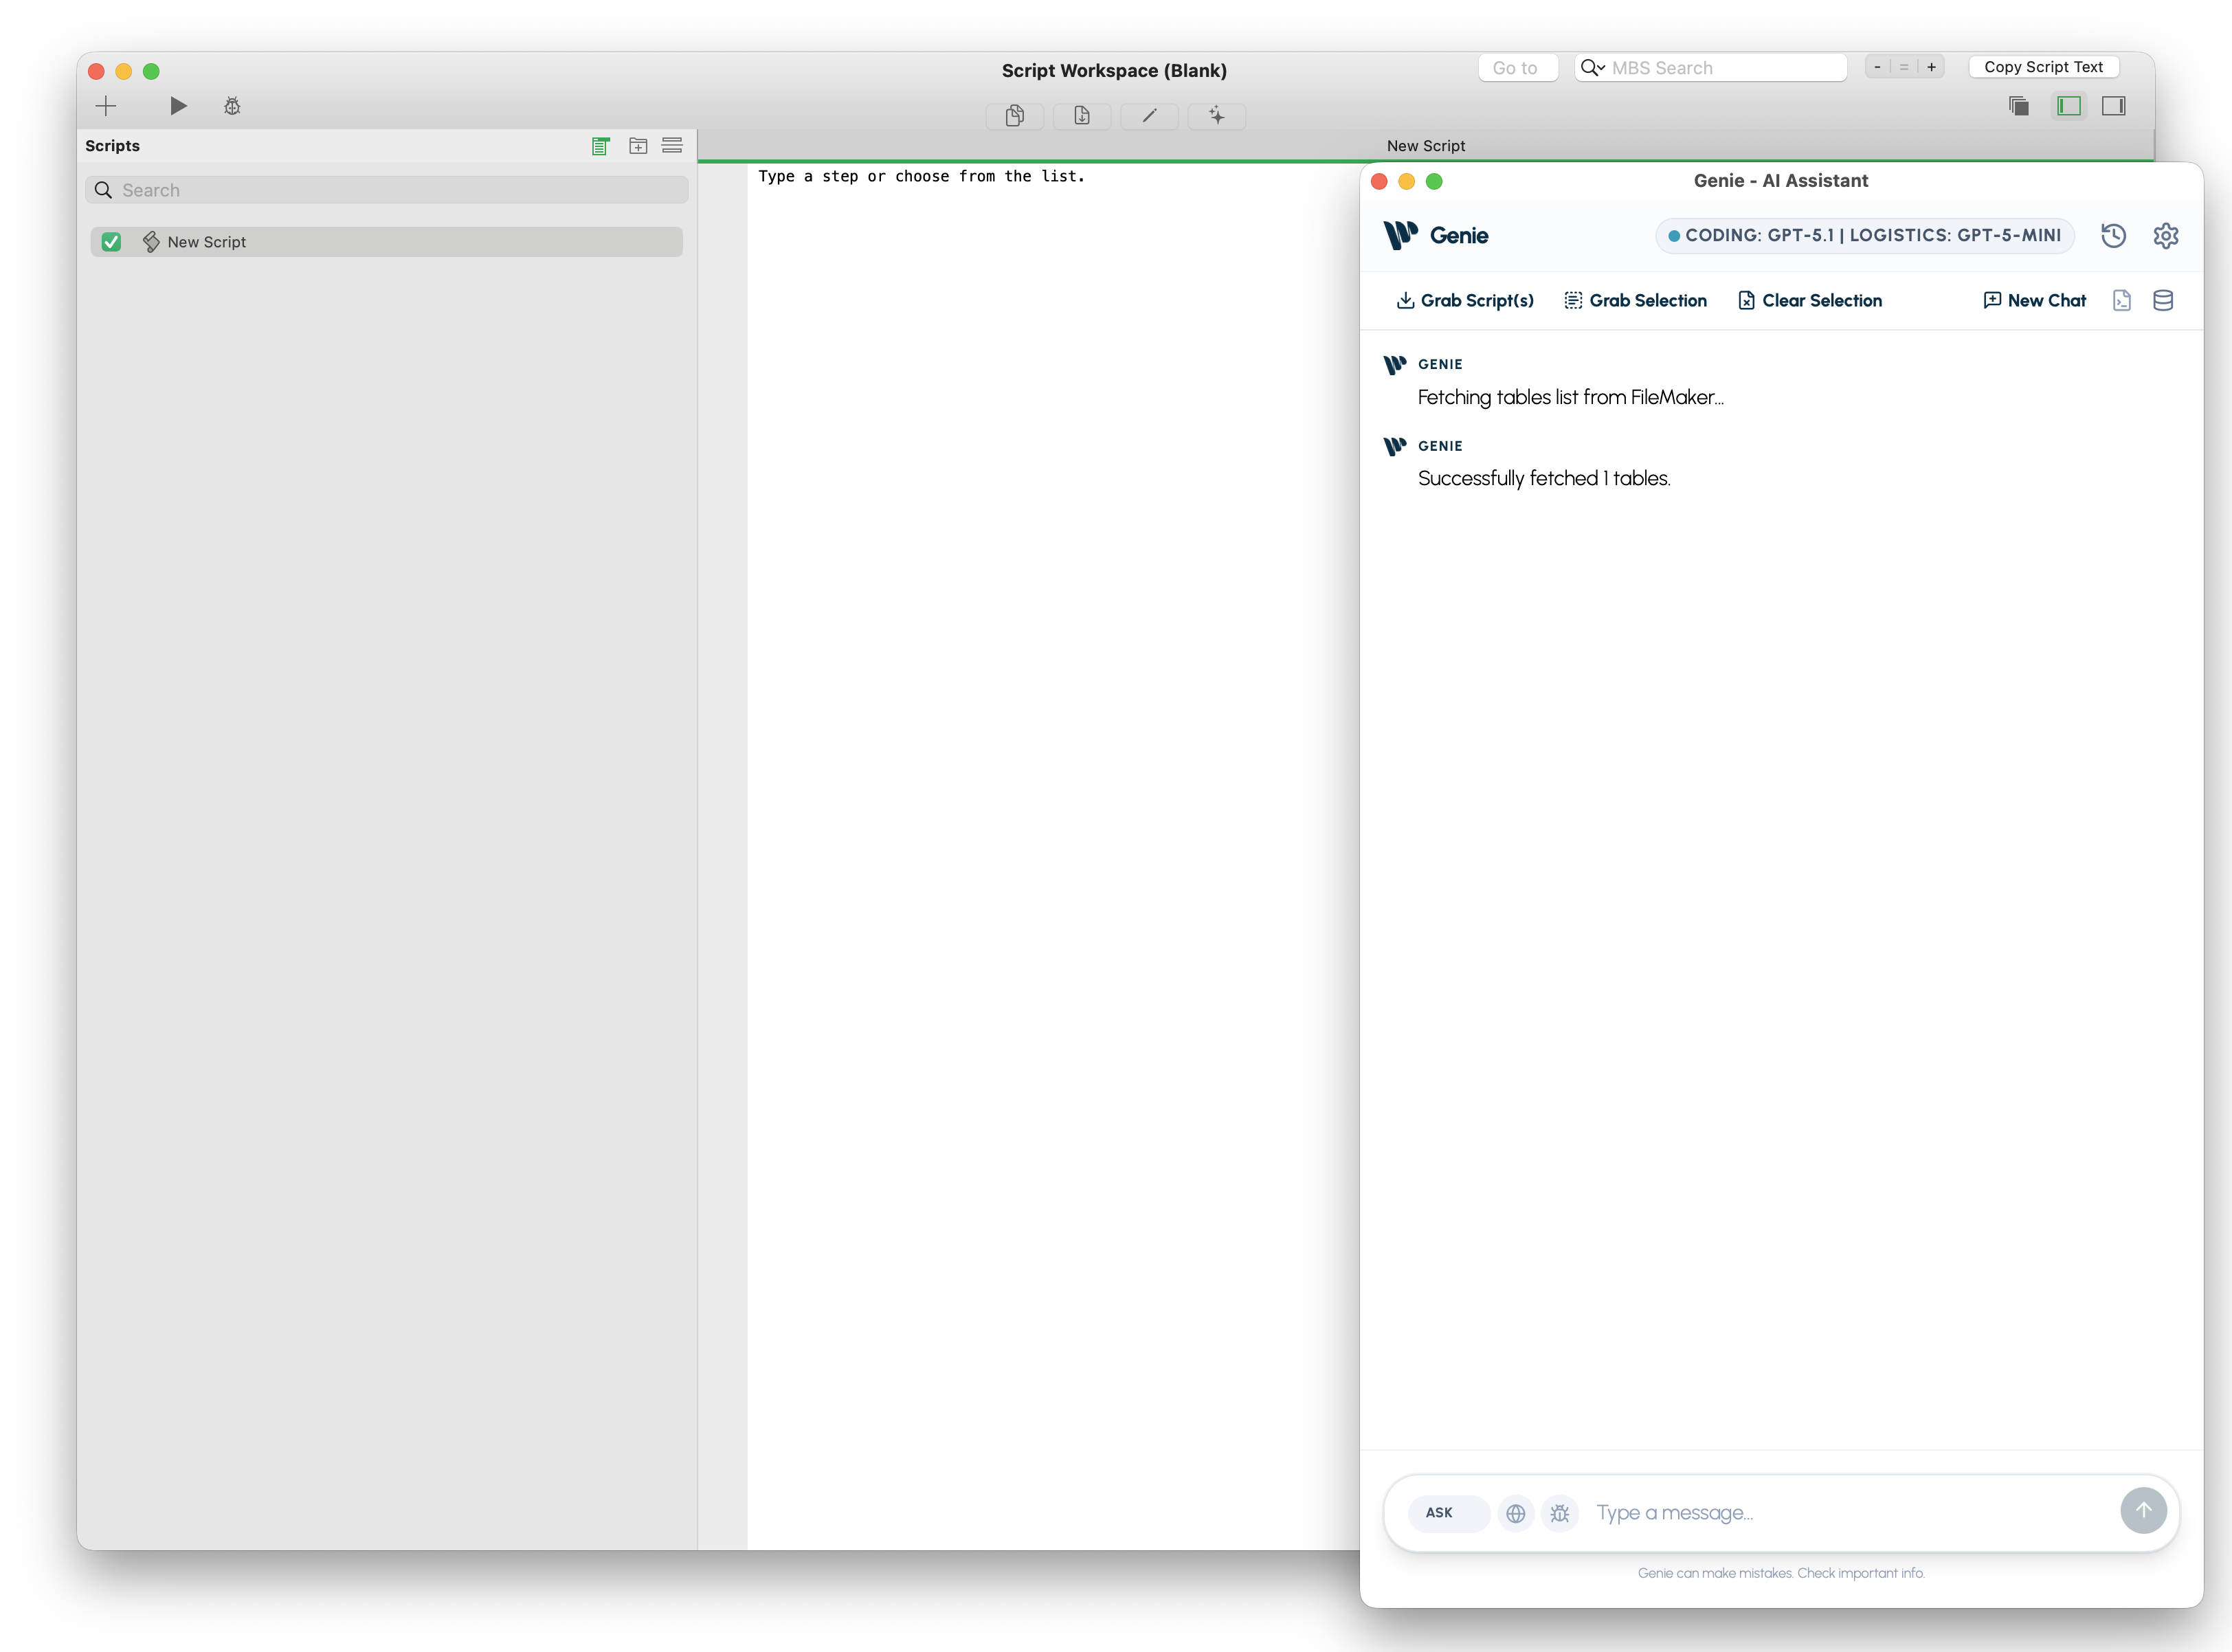This screenshot has width=2232, height=1652.
Task: Click the database icon in Genie toolbar
Action: (x=2162, y=301)
